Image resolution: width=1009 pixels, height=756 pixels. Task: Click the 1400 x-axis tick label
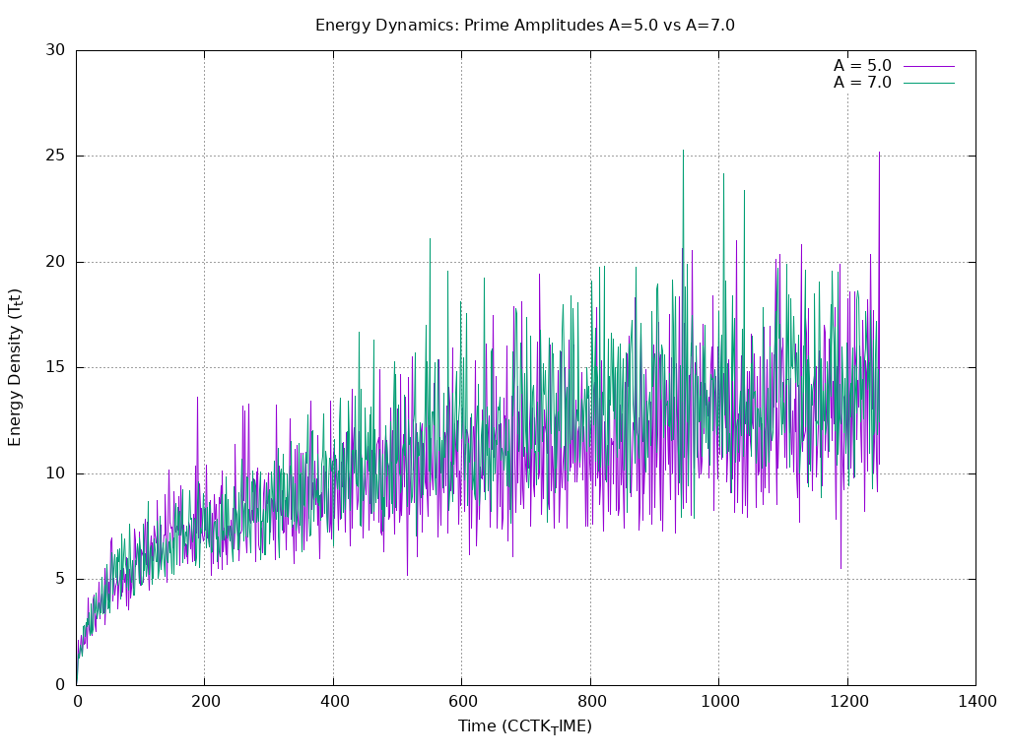coord(975,702)
